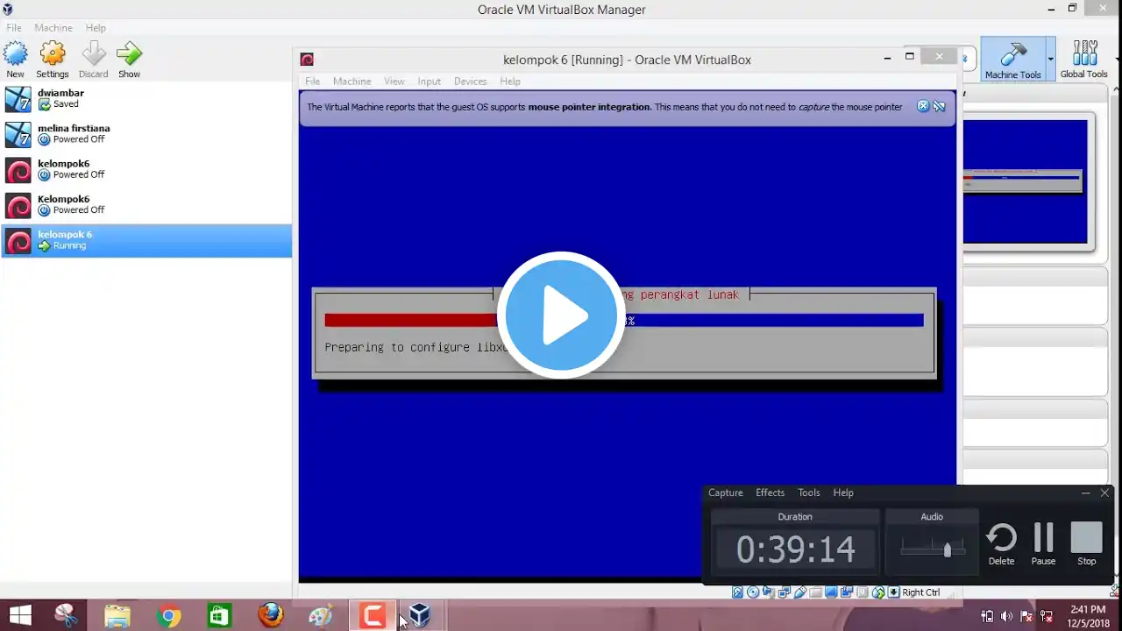Click the optical disk status icon
Image resolution: width=1122 pixels, height=631 pixels.
point(753,592)
